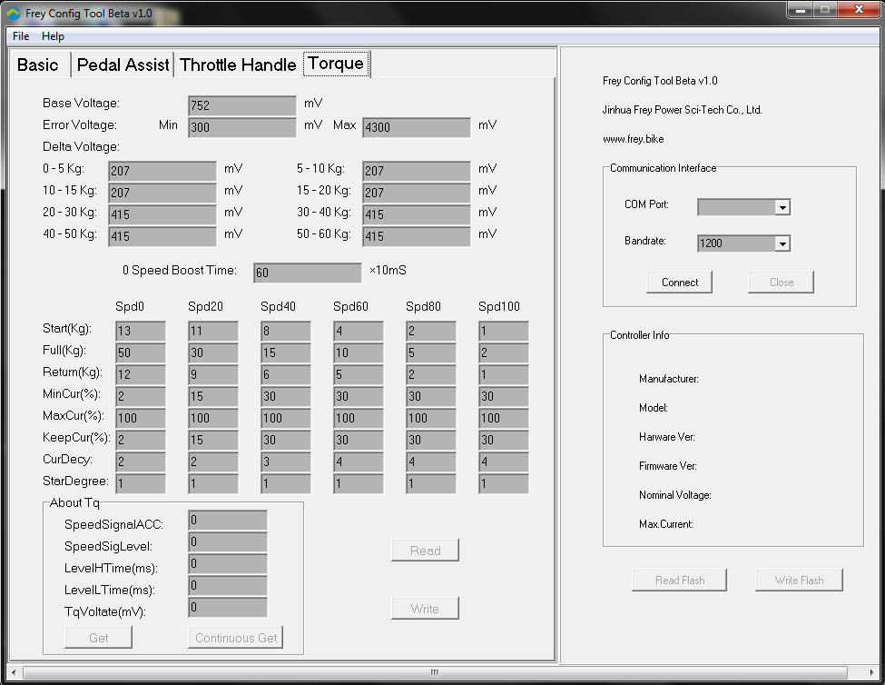
Task: Edit the Base Voltage field
Action: 241,104
